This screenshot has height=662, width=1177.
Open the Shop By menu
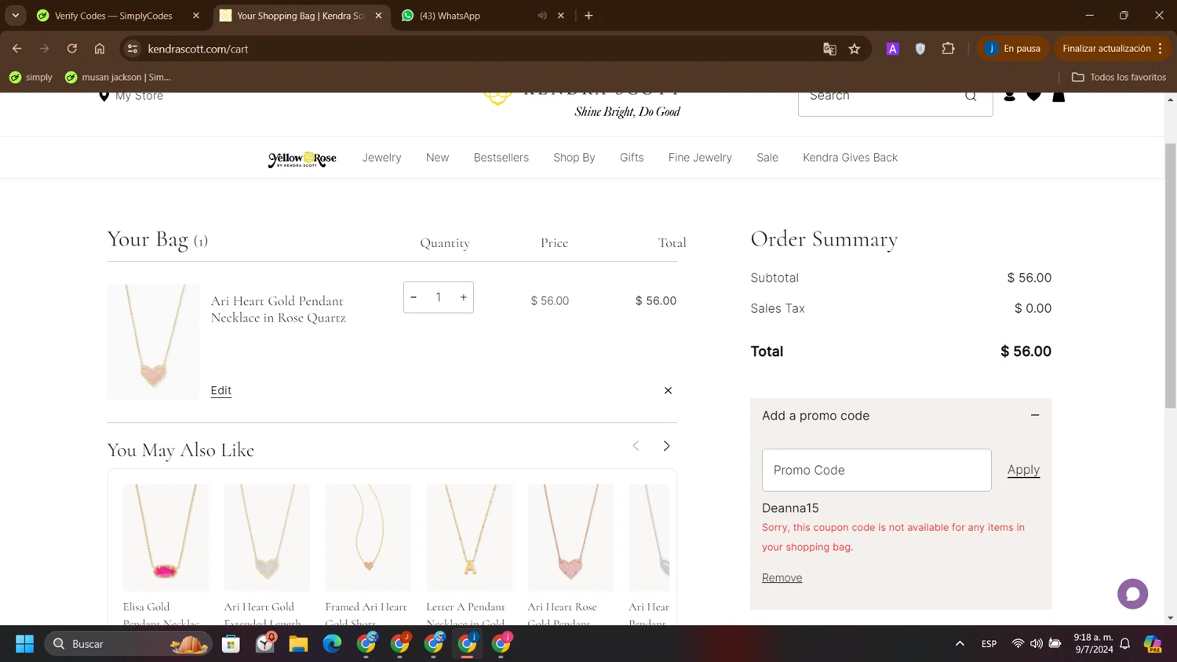pyautogui.click(x=574, y=158)
